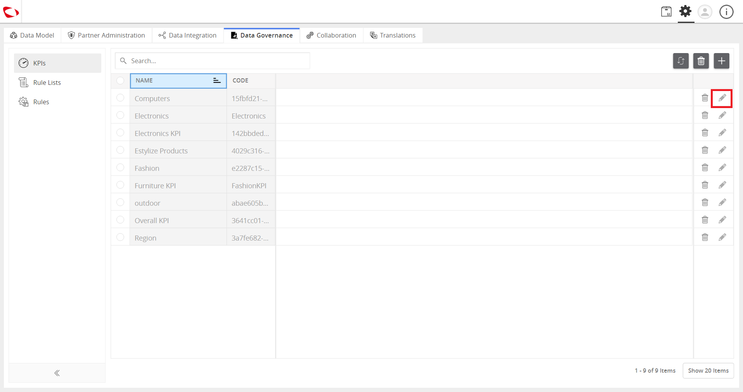Click the CODE column header
Screen dimensions: 743x392
[x=251, y=81]
